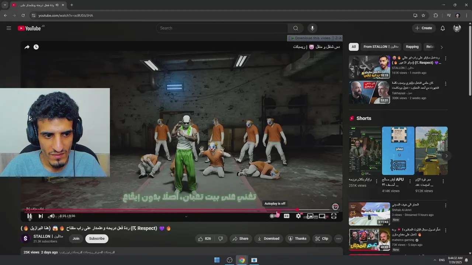
Task: Open the YouTube guide hamburger menu
Action: click(x=9, y=28)
